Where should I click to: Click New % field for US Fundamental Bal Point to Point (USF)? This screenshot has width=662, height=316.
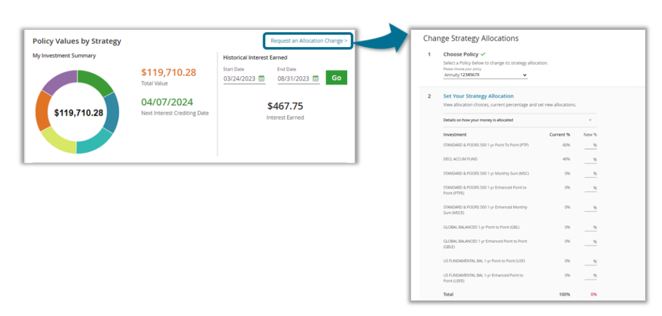click(x=589, y=261)
